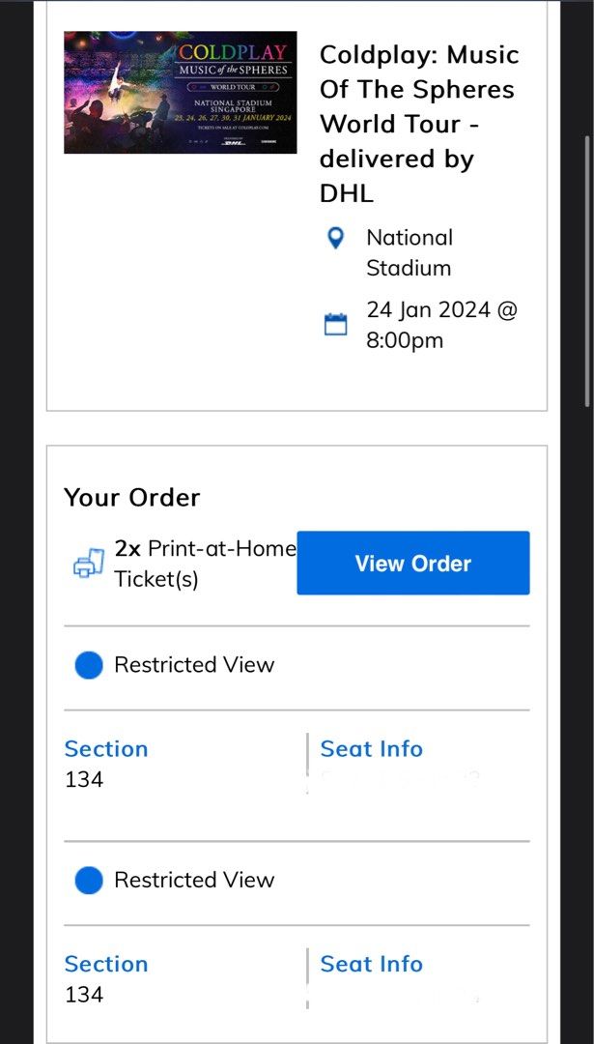
Task: Click the blue Restricted View indicator on first ticket
Action: pos(89,664)
